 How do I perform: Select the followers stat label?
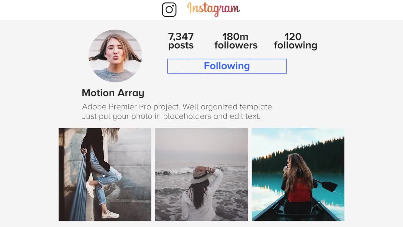coord(236,45)
